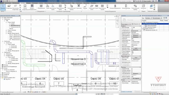Viewport: 169px width, 95px height.
Task: Click Изменить button for Переопределения видимости
Action: tap(136, 35)
